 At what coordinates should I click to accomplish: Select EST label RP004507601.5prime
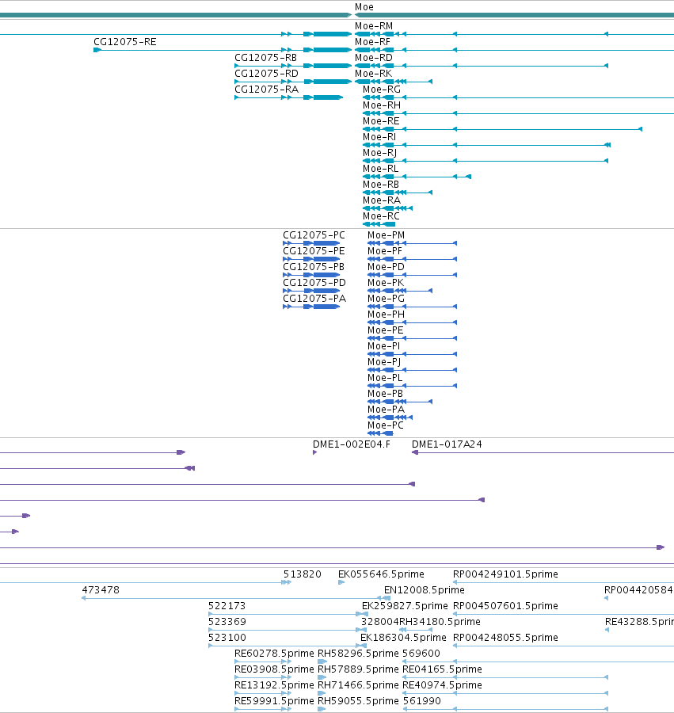point(505,606)
